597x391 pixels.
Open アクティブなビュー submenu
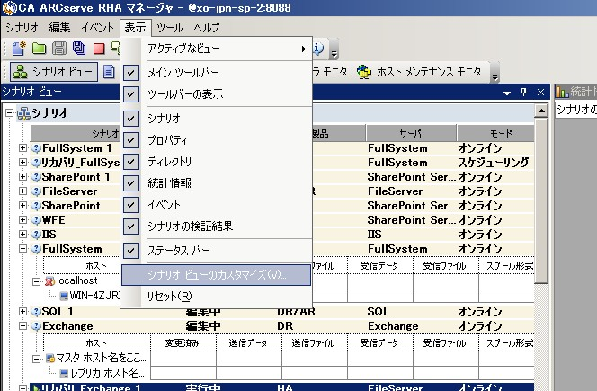[216, 49]
